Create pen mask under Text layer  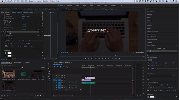[10, 34]
